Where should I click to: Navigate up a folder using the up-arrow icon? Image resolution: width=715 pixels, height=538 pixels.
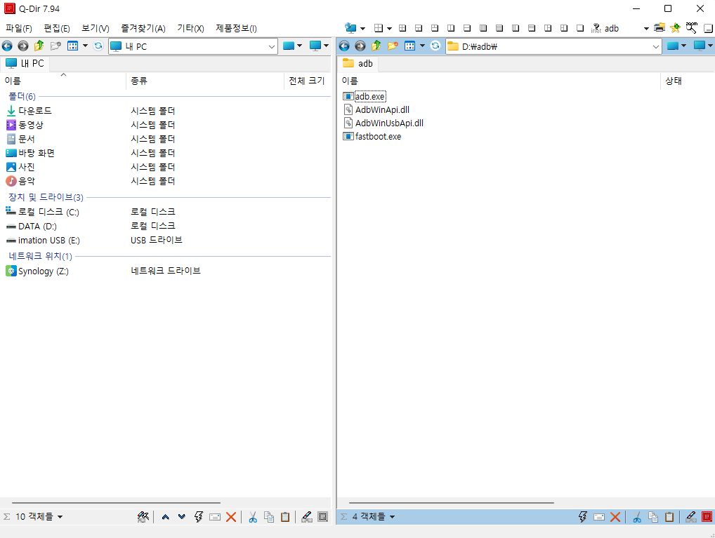coord(40,46)
